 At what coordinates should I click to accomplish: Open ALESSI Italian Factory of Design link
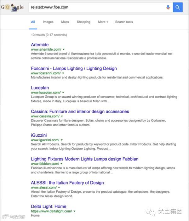click(x=67, y=183)
